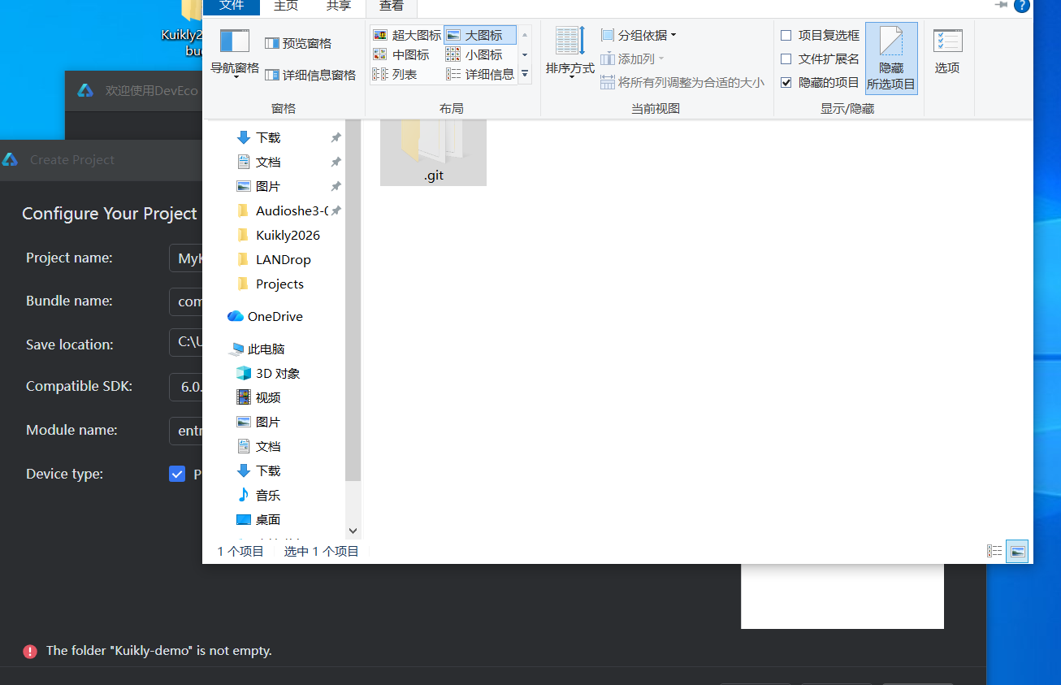Choose 详细信息 layout
Screen dimensions: 1061x685
pos(480,74)
